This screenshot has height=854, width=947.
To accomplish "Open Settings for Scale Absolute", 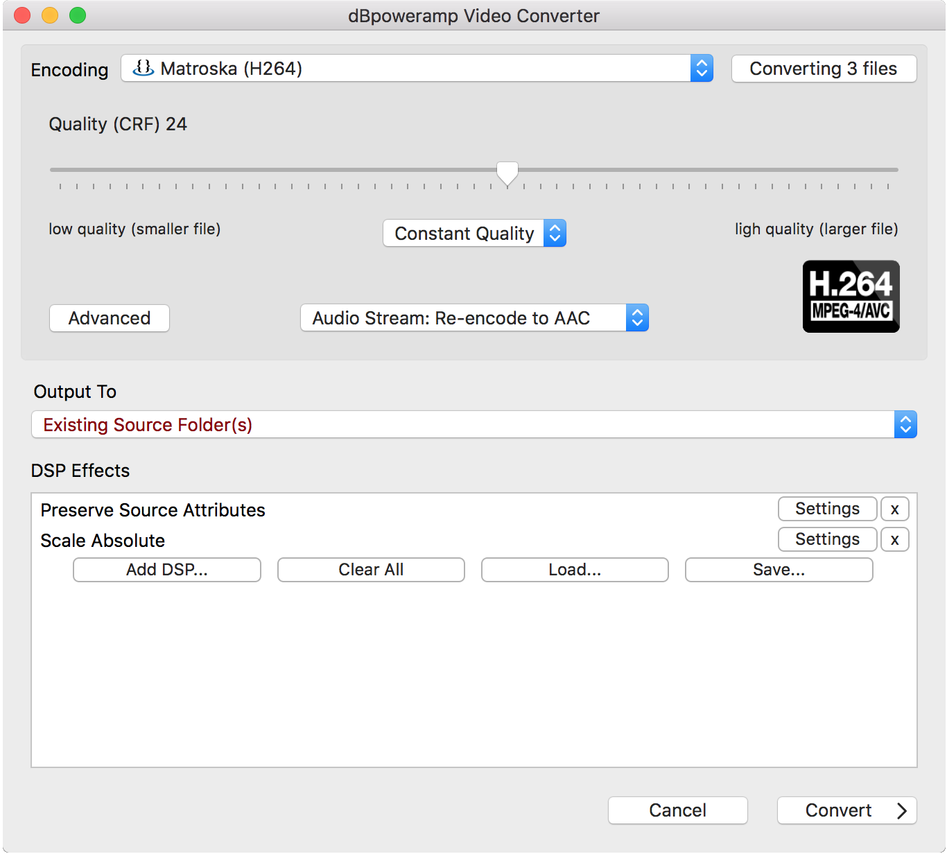I will tap(827, 539).
